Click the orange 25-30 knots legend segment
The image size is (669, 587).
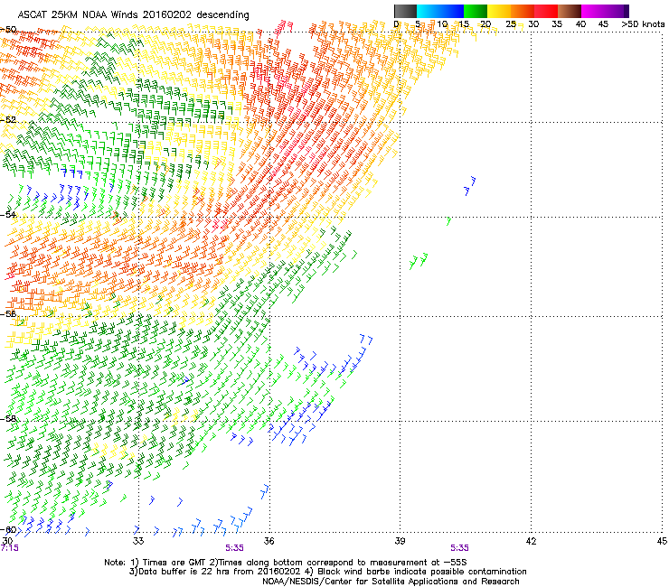click(x=523, y=11)
